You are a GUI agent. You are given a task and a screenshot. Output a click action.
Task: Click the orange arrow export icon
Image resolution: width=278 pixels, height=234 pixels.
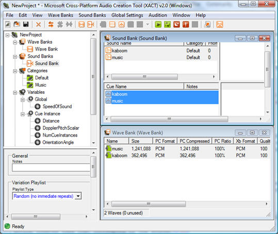(207, 24)
